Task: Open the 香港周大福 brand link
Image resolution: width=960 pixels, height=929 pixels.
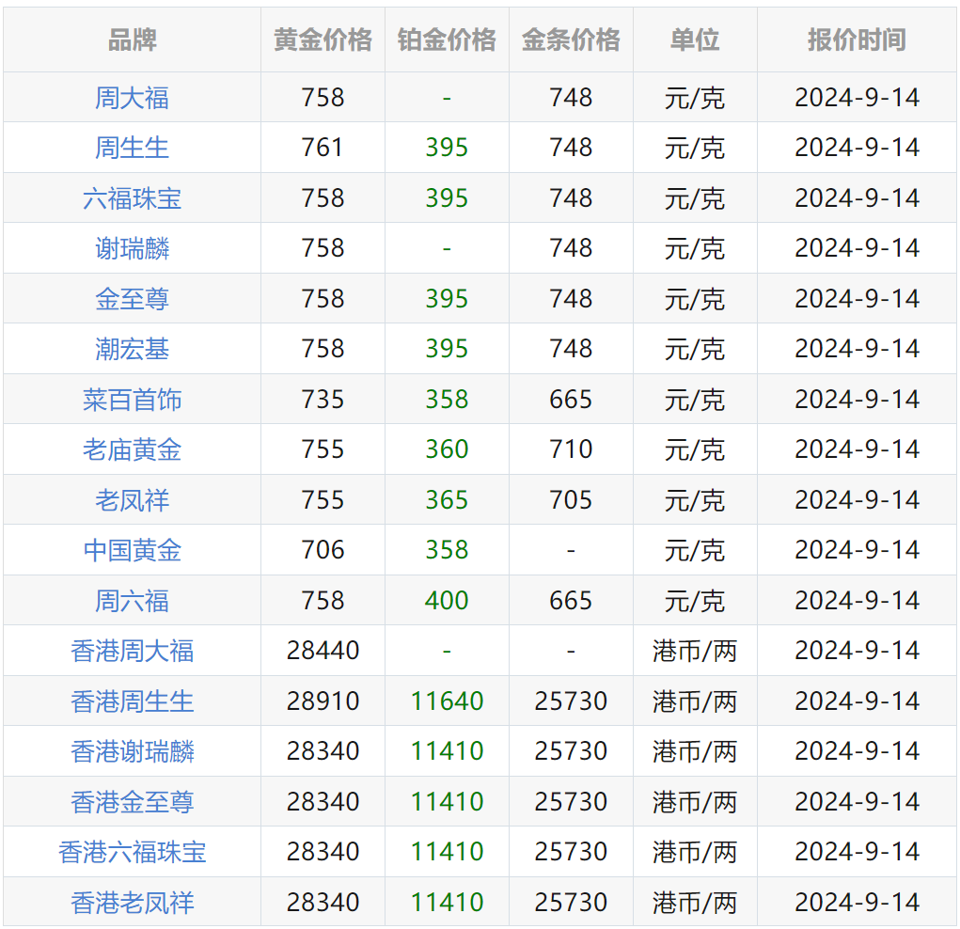Action: point(130,651)
